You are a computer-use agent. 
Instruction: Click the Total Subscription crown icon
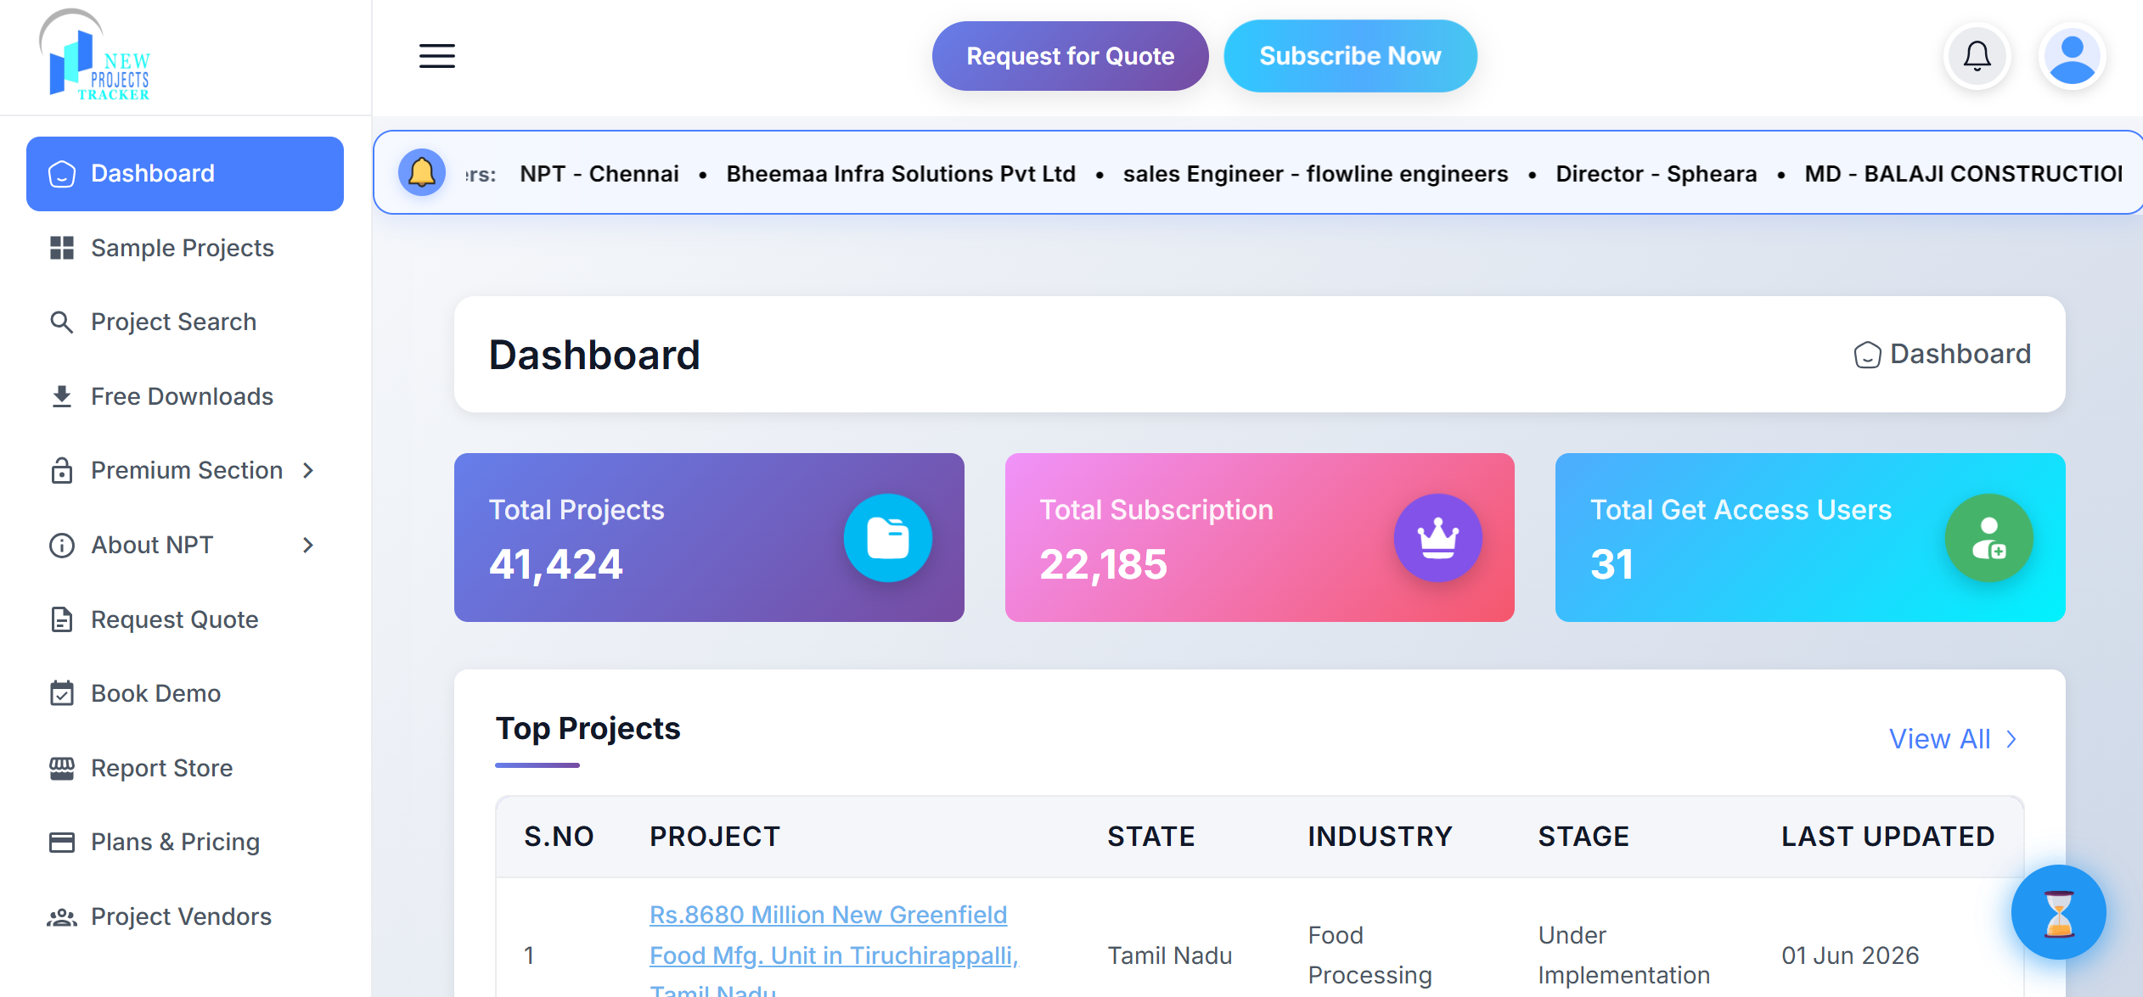click(1438, 538)
